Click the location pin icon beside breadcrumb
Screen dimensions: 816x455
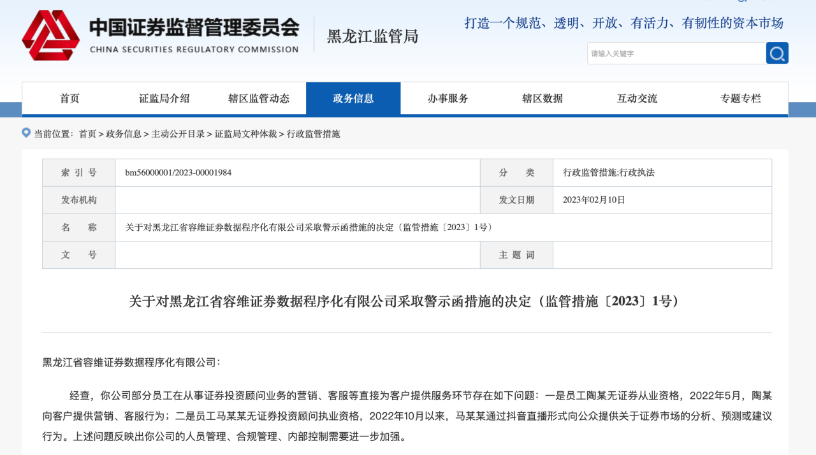(26, 133)
